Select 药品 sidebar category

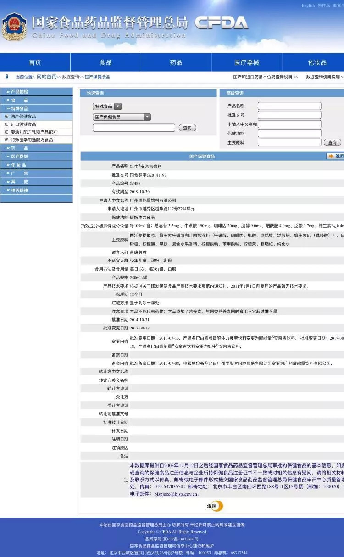[36, 148]
